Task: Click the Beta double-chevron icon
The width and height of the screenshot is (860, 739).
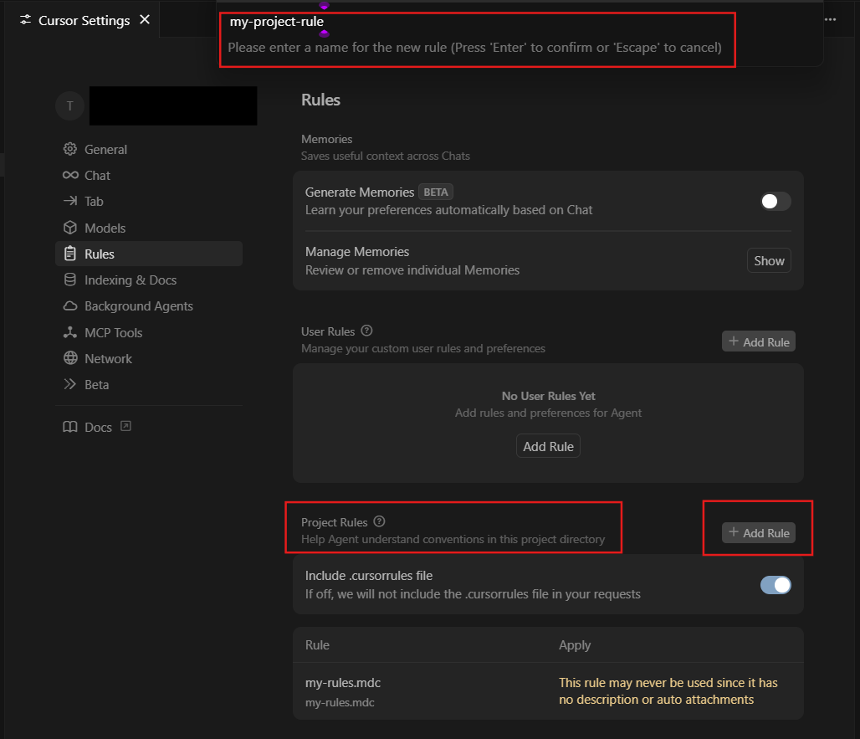Action: 69,384
